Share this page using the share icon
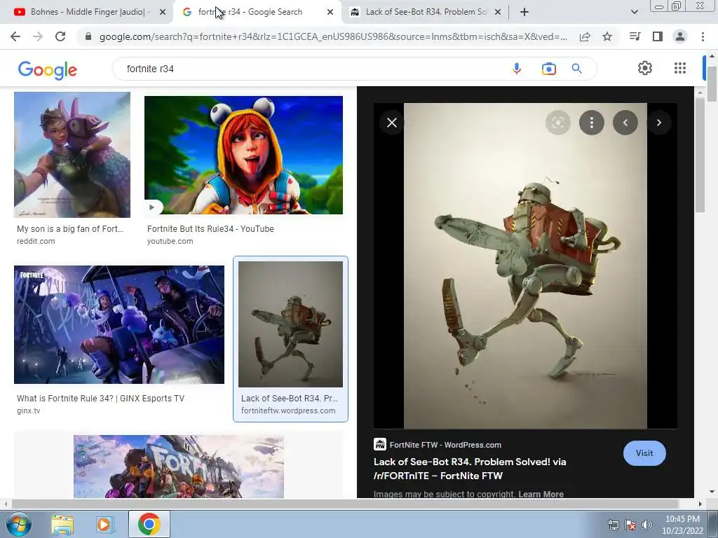 [585, 36]
